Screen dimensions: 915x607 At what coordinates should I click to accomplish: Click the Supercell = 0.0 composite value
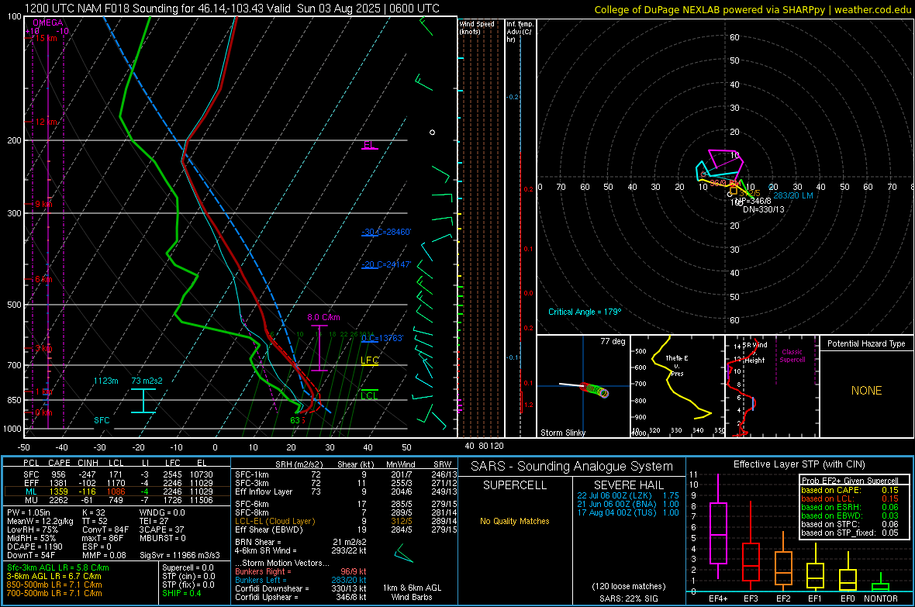click(188, 567)
